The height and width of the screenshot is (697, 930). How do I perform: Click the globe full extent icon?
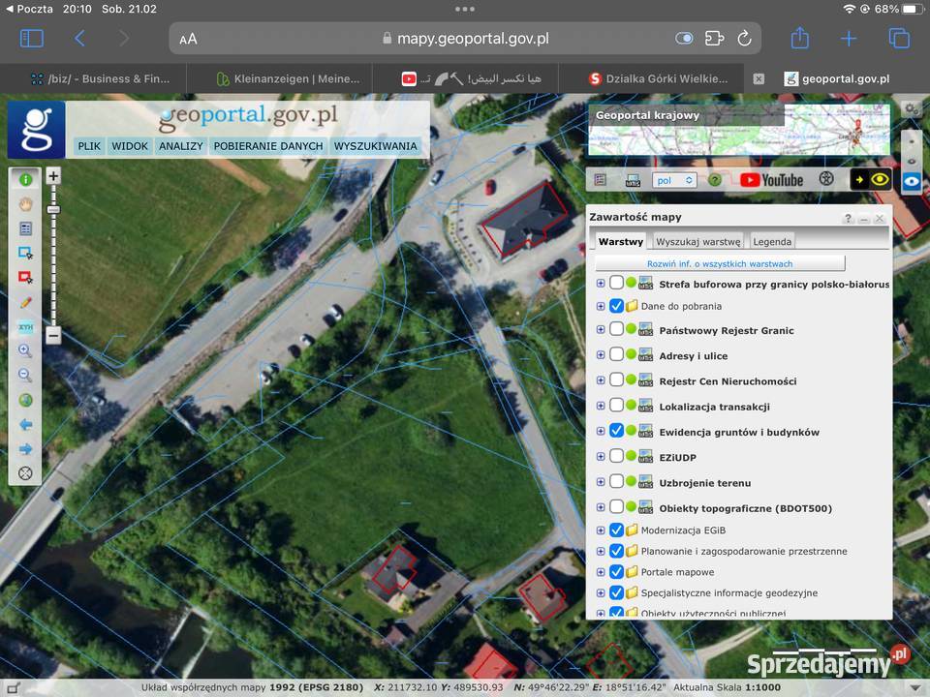(x=25, y=400)
